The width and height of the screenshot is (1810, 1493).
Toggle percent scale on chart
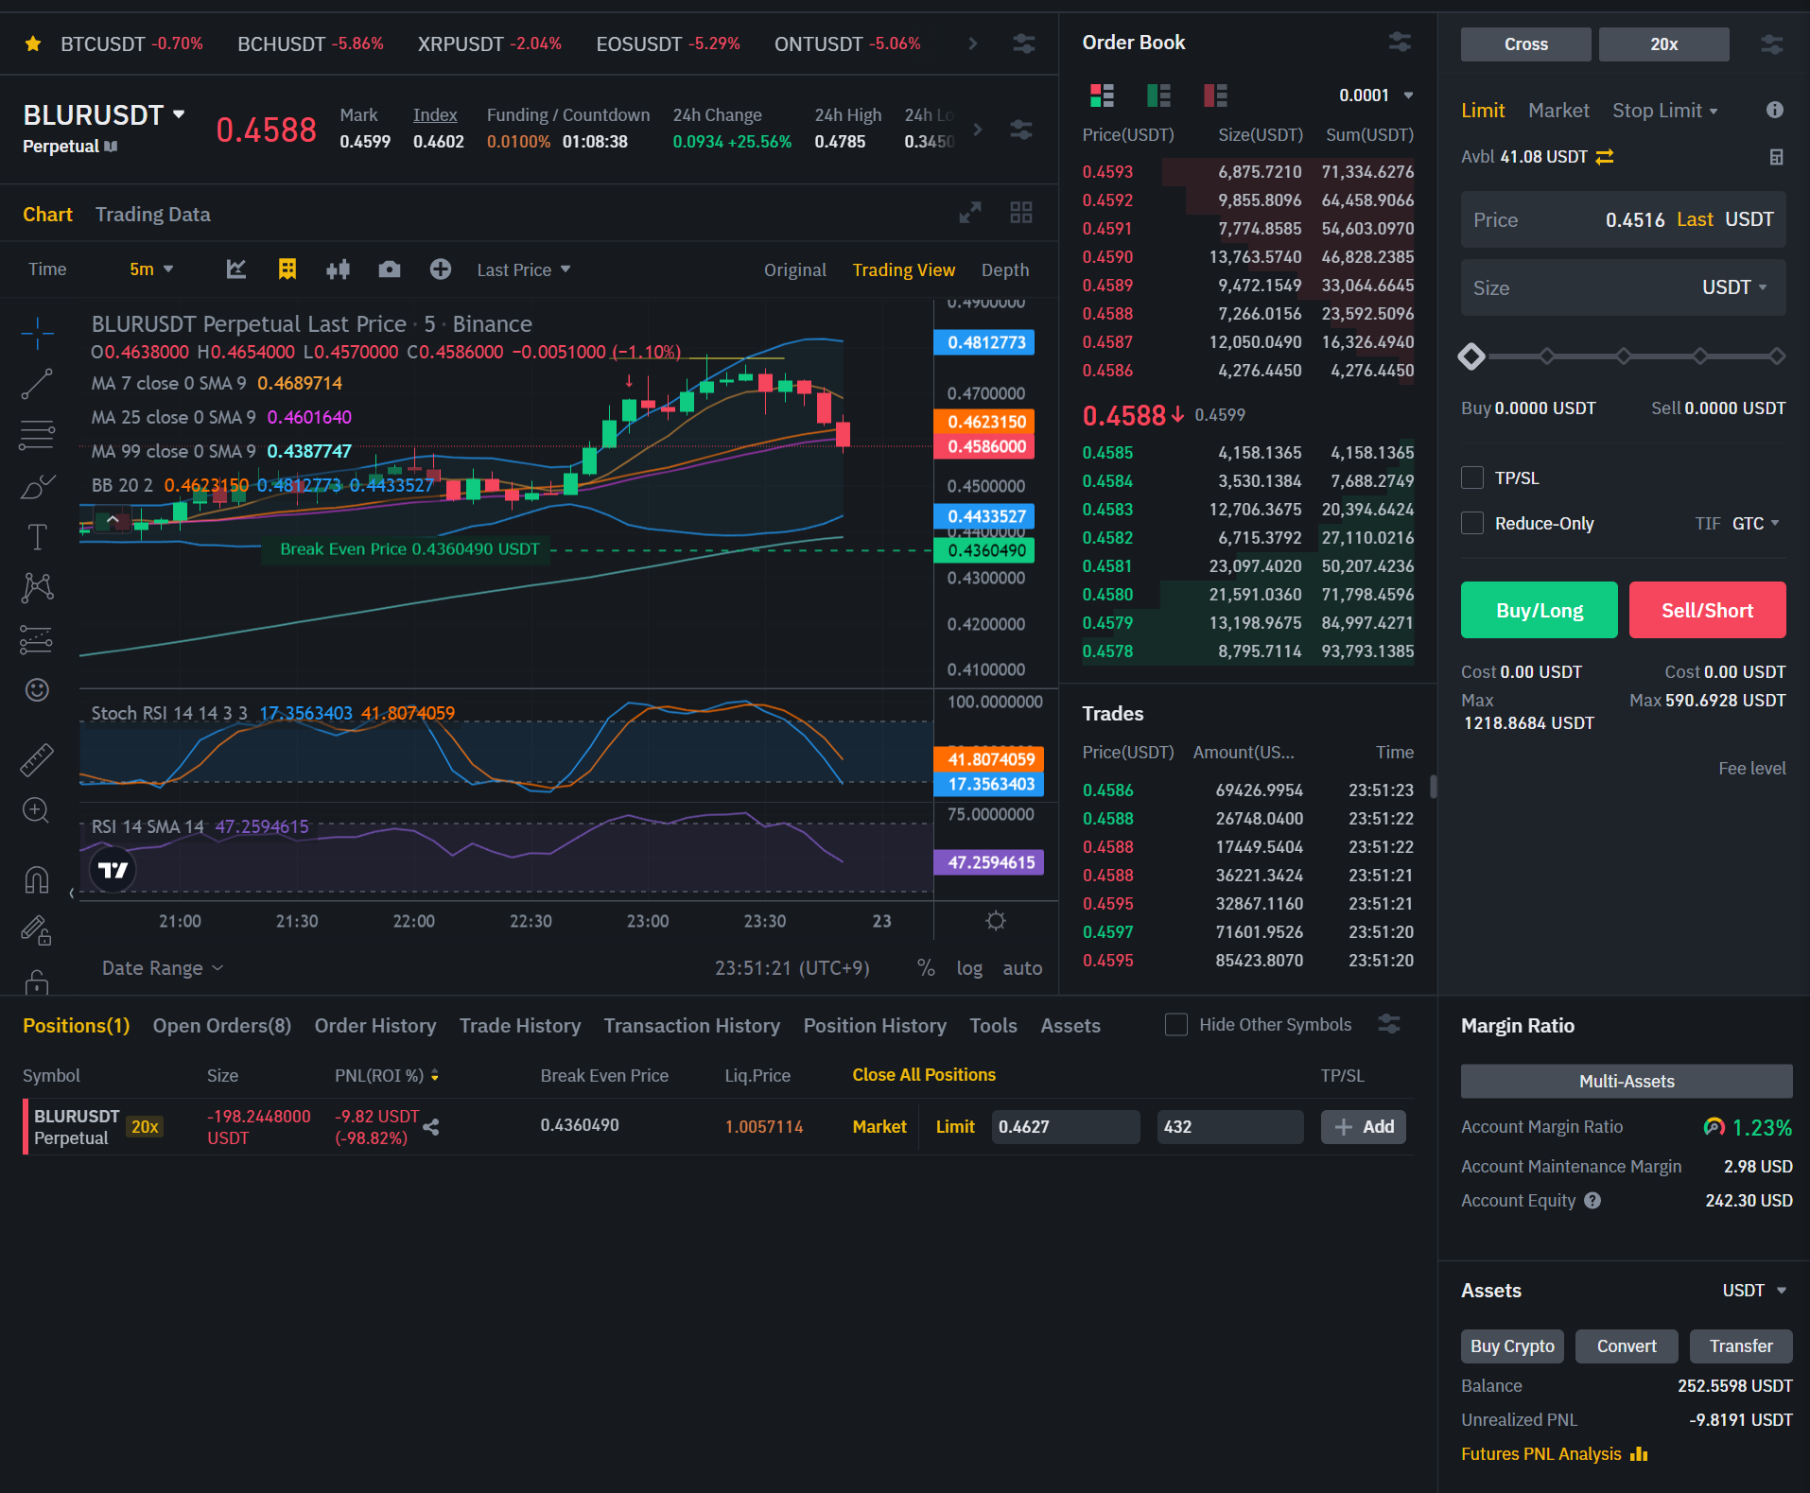point(926,968)
